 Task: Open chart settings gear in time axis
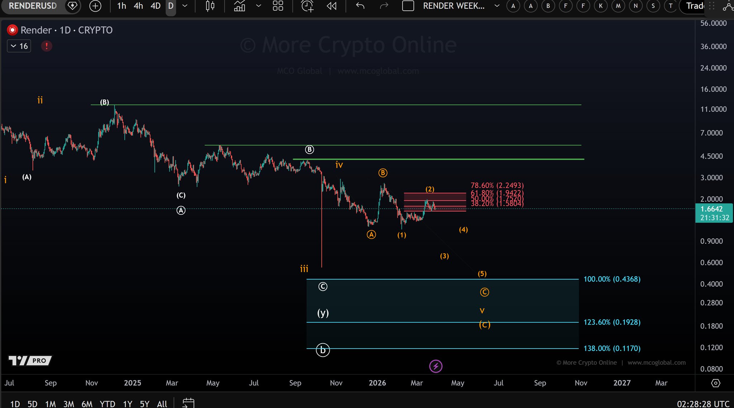[715, 383]
